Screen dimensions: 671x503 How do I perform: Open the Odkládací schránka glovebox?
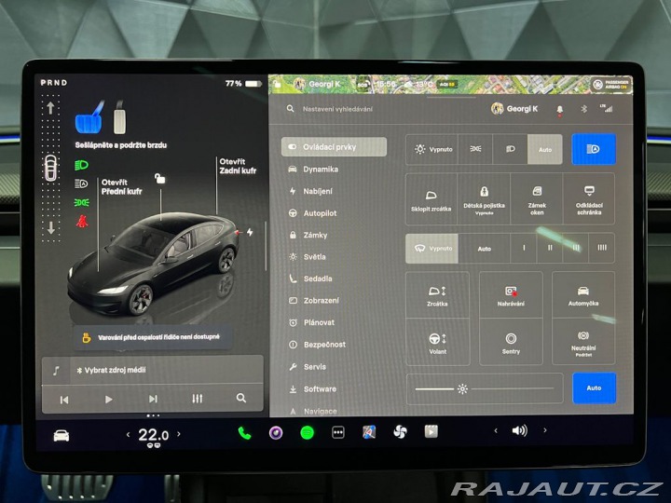[589, 199]
